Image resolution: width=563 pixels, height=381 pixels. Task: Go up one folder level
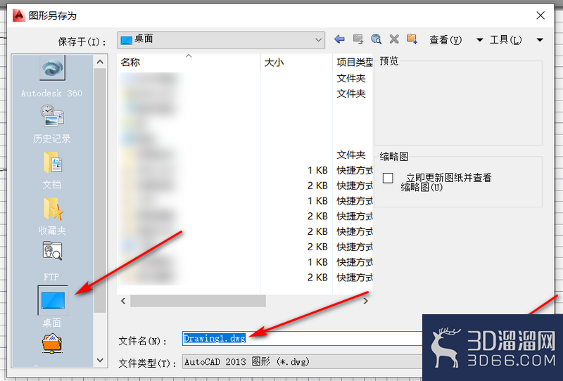click(x=358, y=39)
